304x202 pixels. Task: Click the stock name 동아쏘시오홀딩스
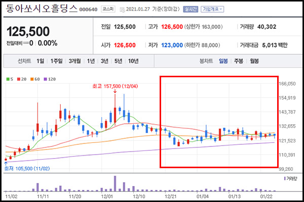[42, 9]
